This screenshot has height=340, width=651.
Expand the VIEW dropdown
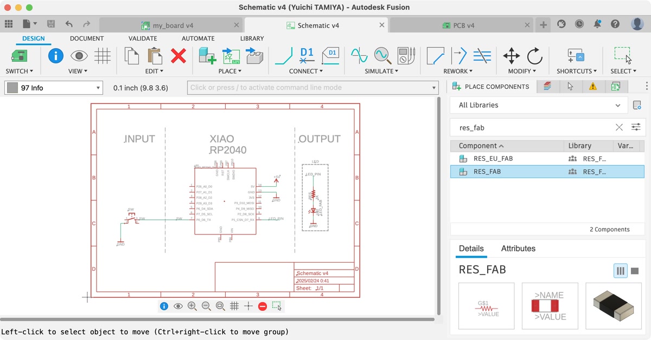click(79, 71)
